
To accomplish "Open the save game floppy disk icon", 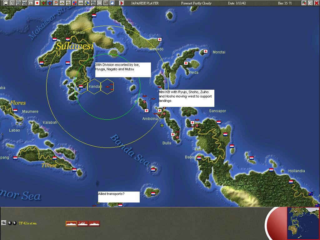I will point(6,3).
